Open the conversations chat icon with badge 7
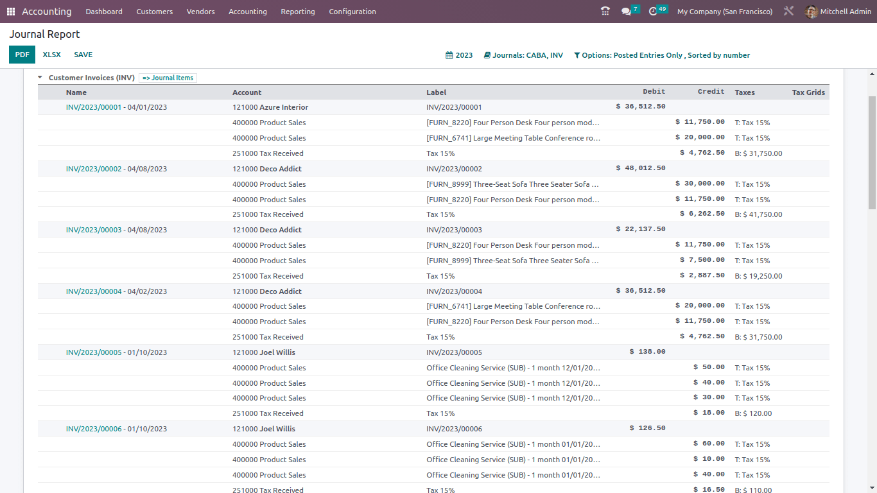Viewport: 877px width, 493px height. point(630,11)
